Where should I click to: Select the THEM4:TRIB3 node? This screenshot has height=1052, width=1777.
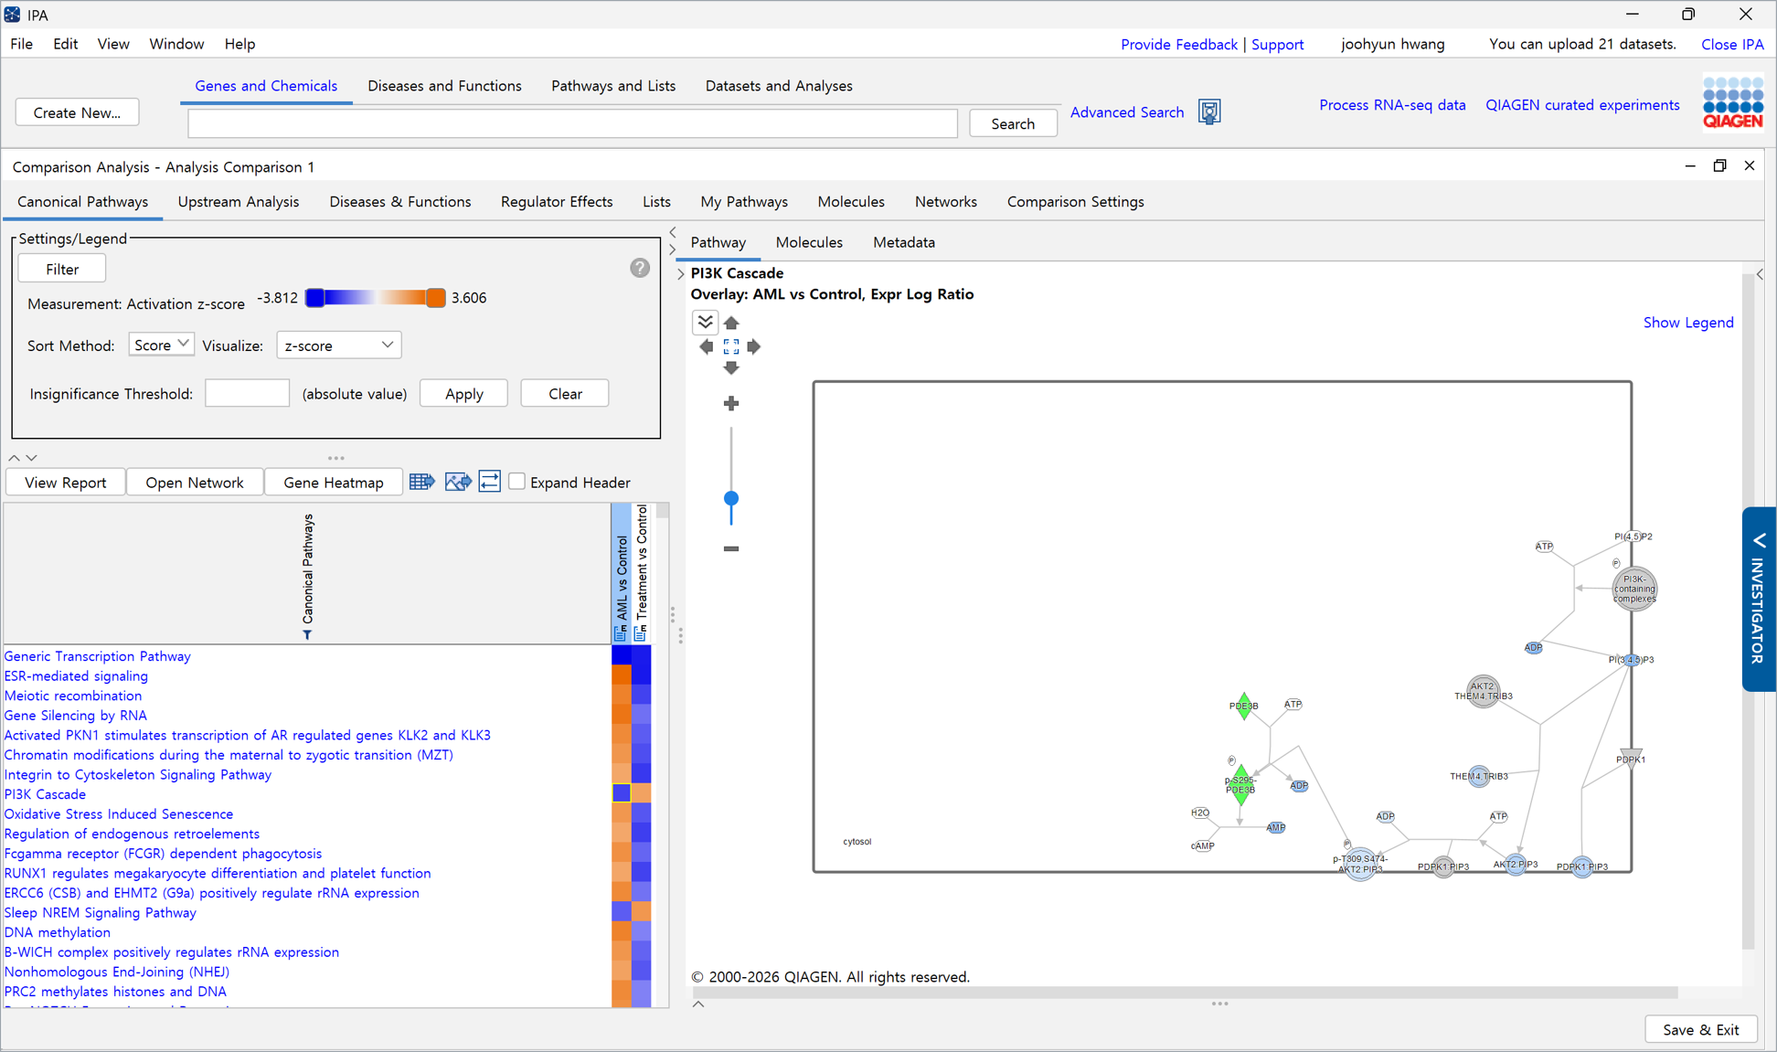(1479, 777)
